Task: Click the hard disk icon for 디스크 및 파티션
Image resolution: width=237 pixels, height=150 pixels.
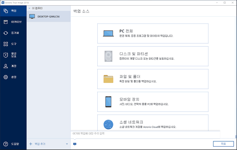Action: coord(108,56)
